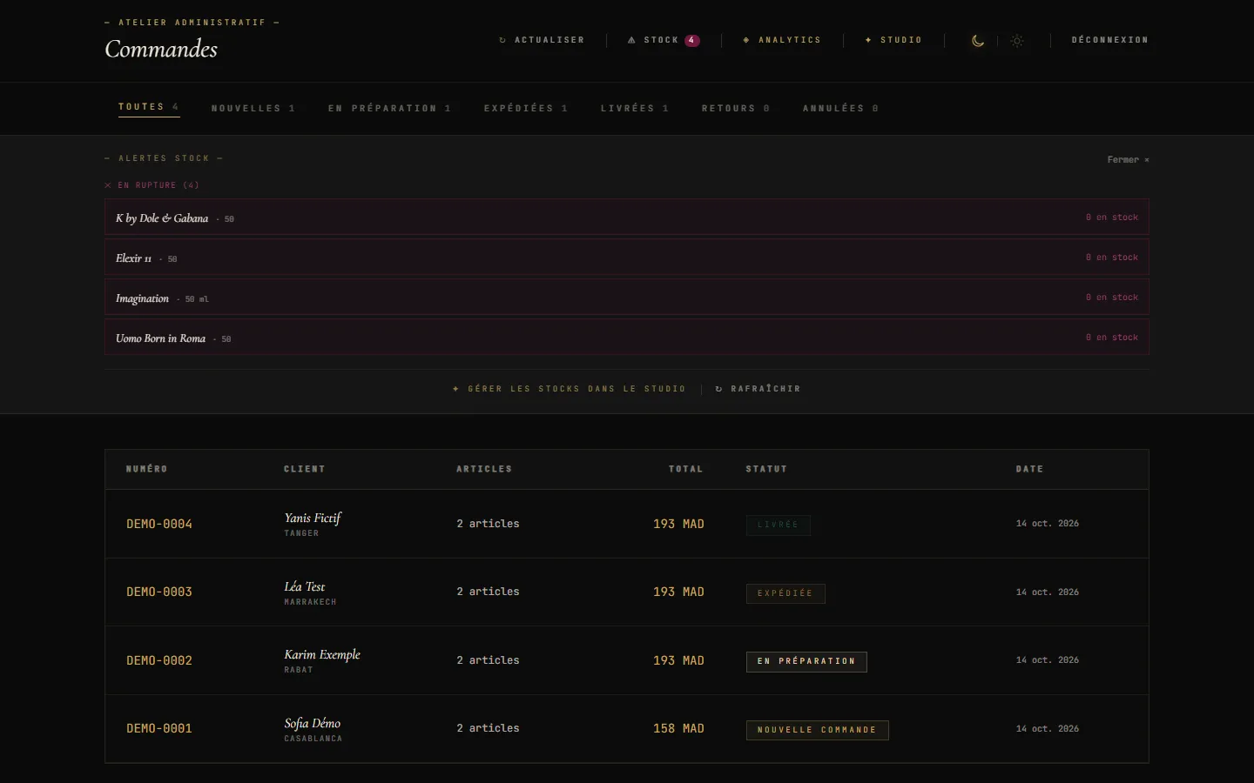Open the Studio link in header
This screenshot has width=1254, height=783.
tap(893, 40)
